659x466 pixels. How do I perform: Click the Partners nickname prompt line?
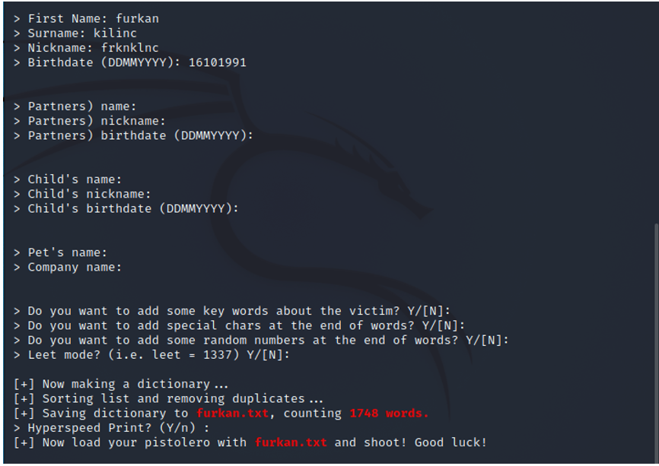[90, 121]
